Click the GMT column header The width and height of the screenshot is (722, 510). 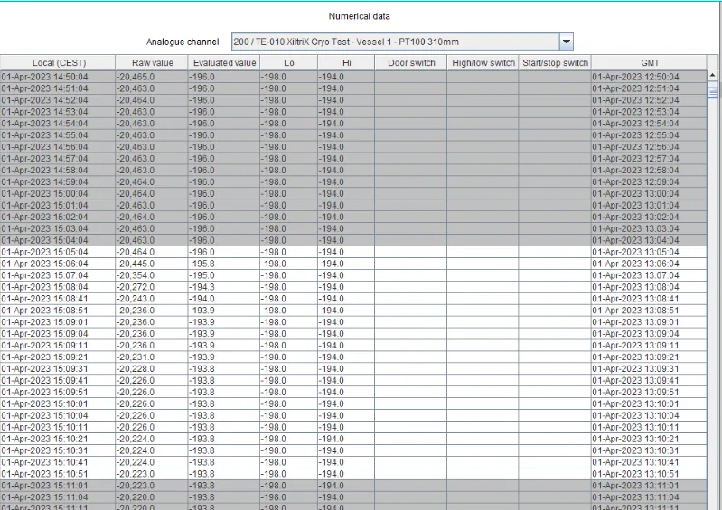[649, 62]
